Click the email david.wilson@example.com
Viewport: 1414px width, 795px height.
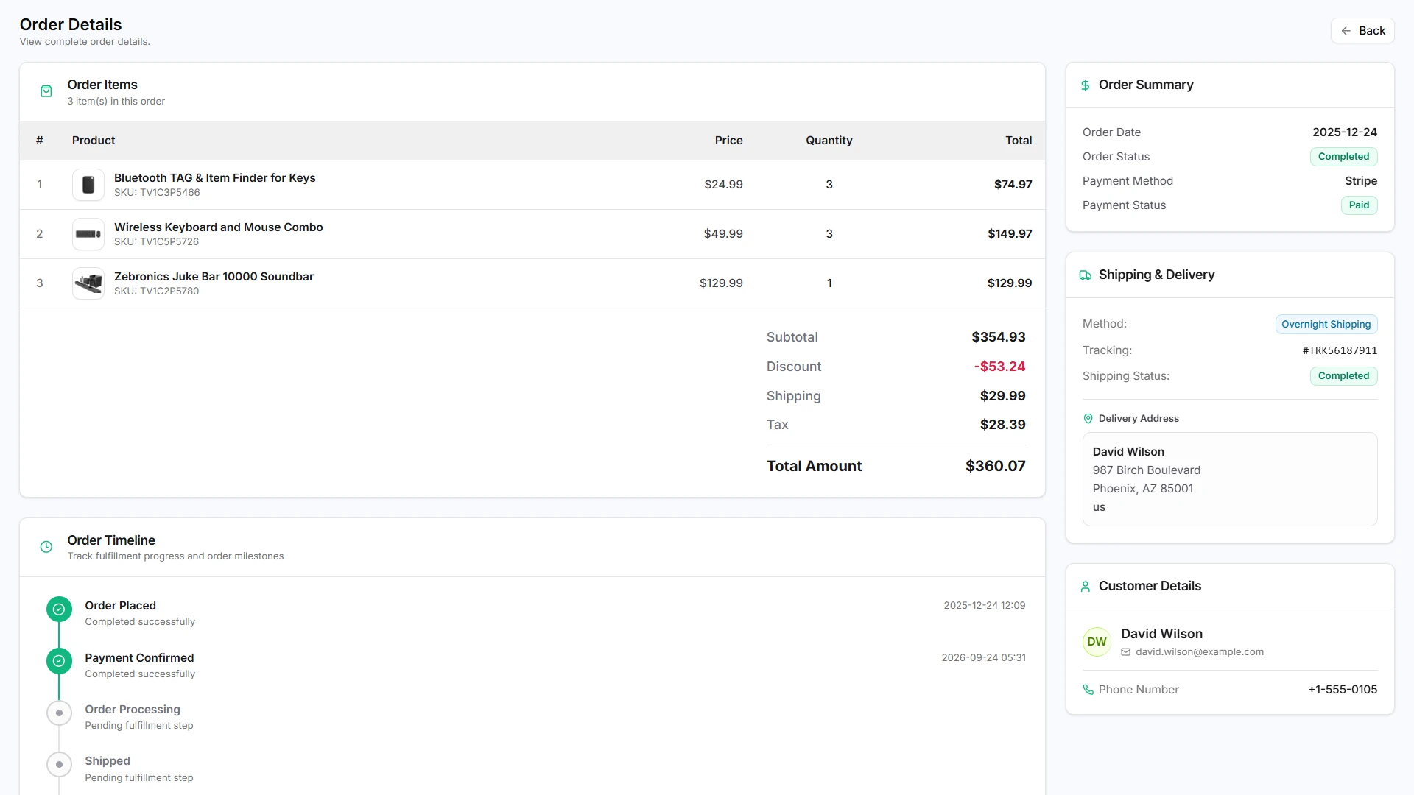[x=1199, y=652]
